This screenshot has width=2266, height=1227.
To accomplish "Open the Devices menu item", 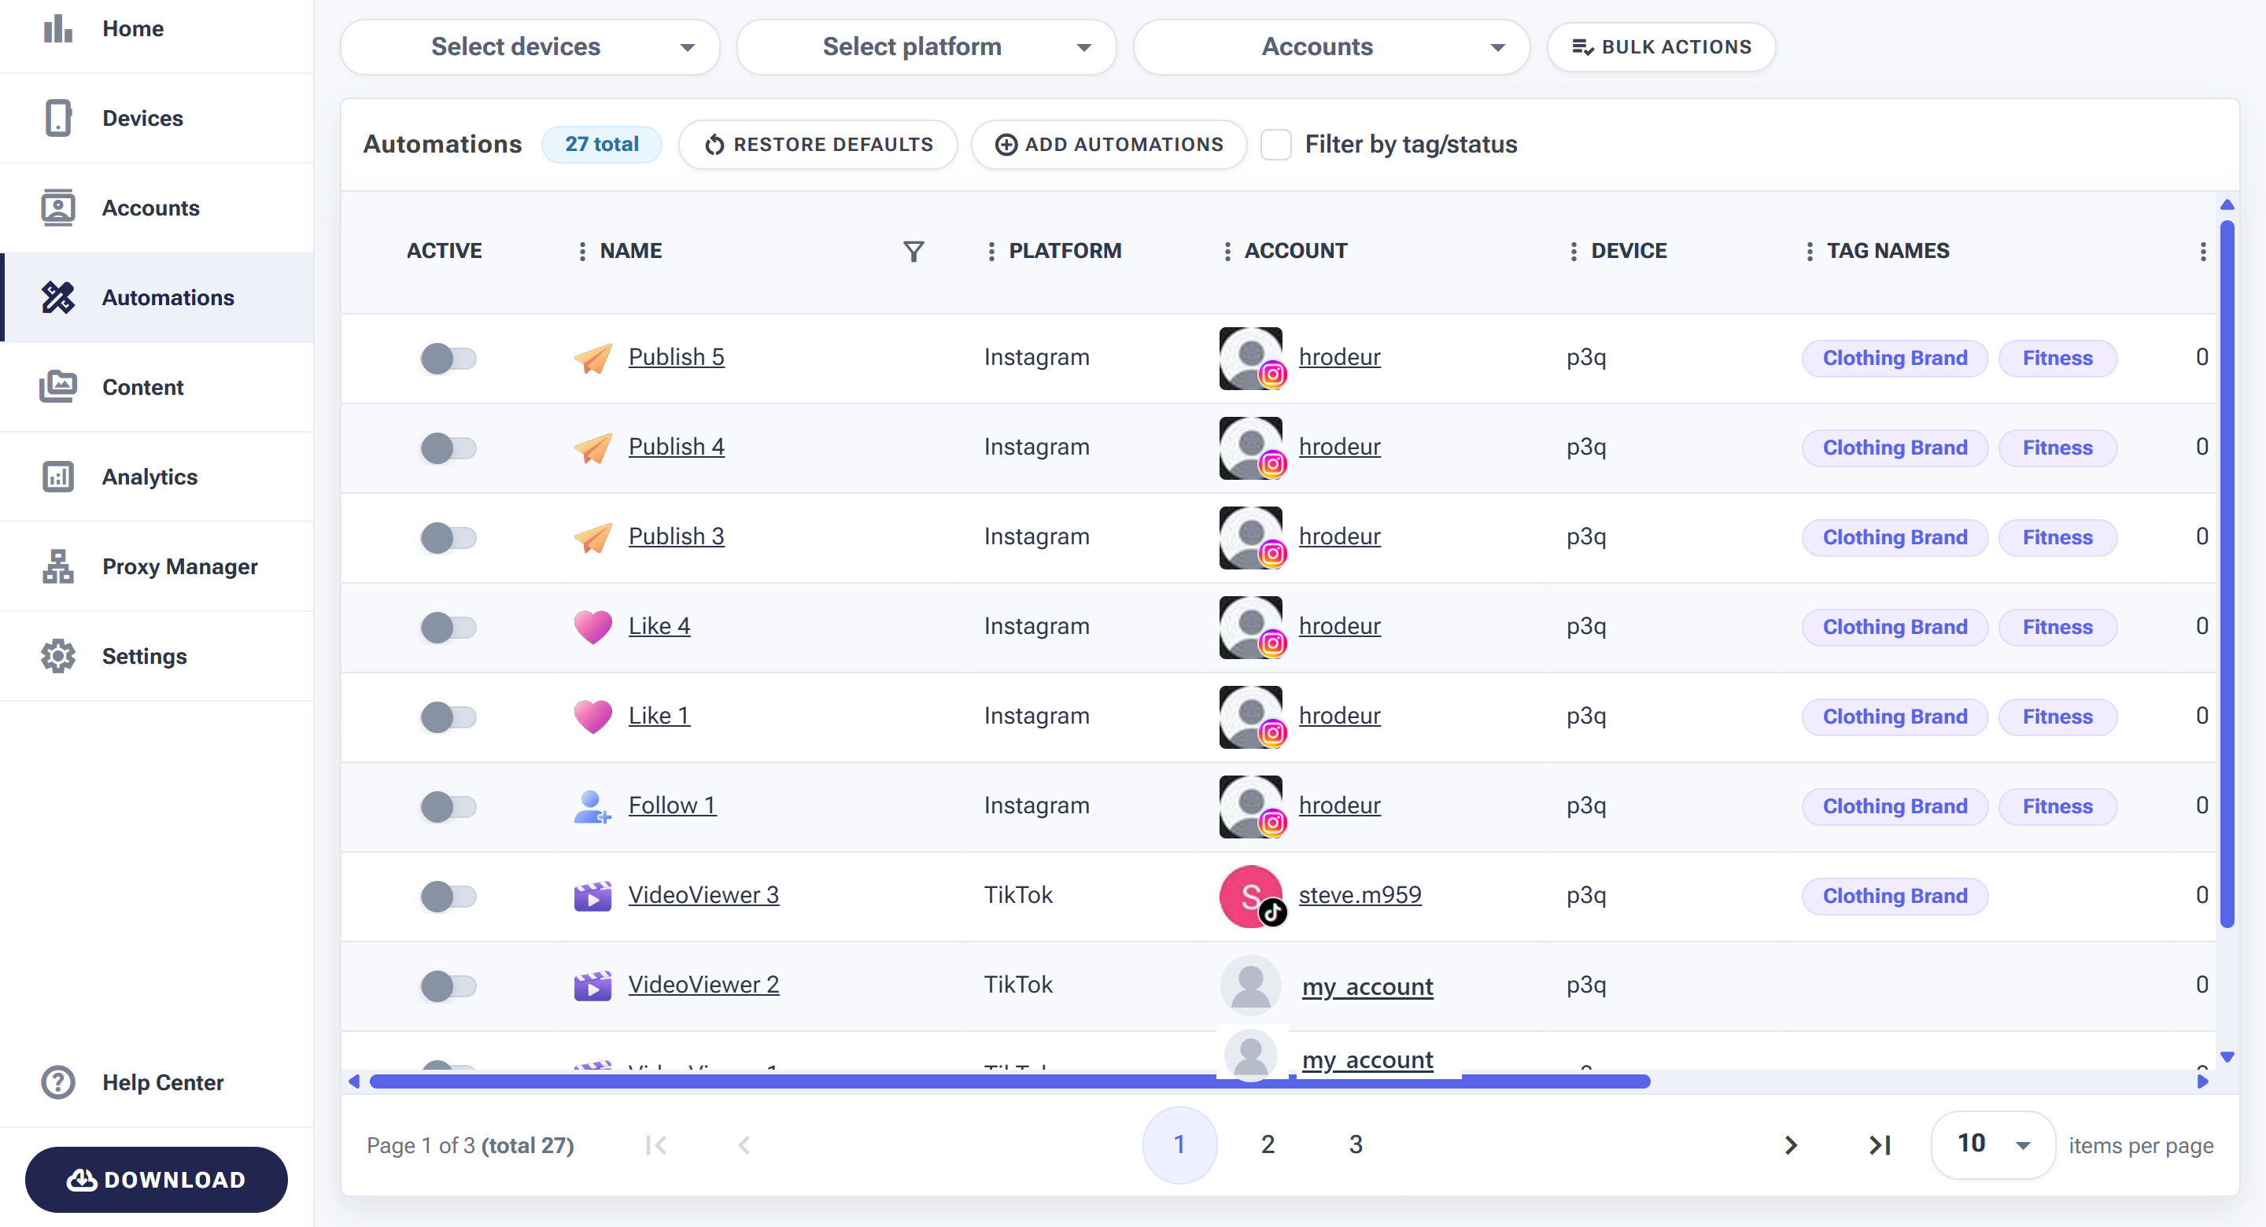I will coord(157,118).
